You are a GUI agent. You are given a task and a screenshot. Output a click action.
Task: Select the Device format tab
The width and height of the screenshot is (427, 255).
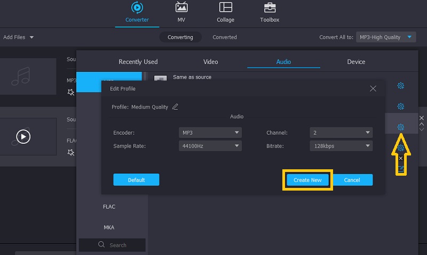coord(356,62)
